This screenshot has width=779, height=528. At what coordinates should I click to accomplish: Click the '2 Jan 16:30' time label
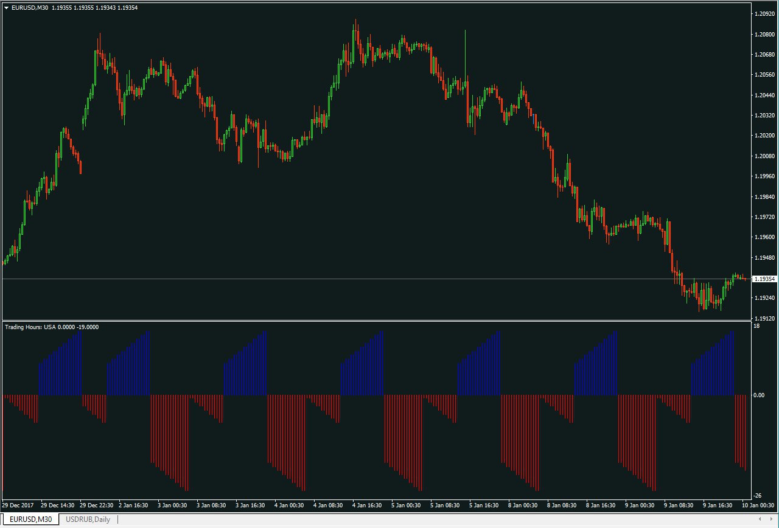[134, 505]
